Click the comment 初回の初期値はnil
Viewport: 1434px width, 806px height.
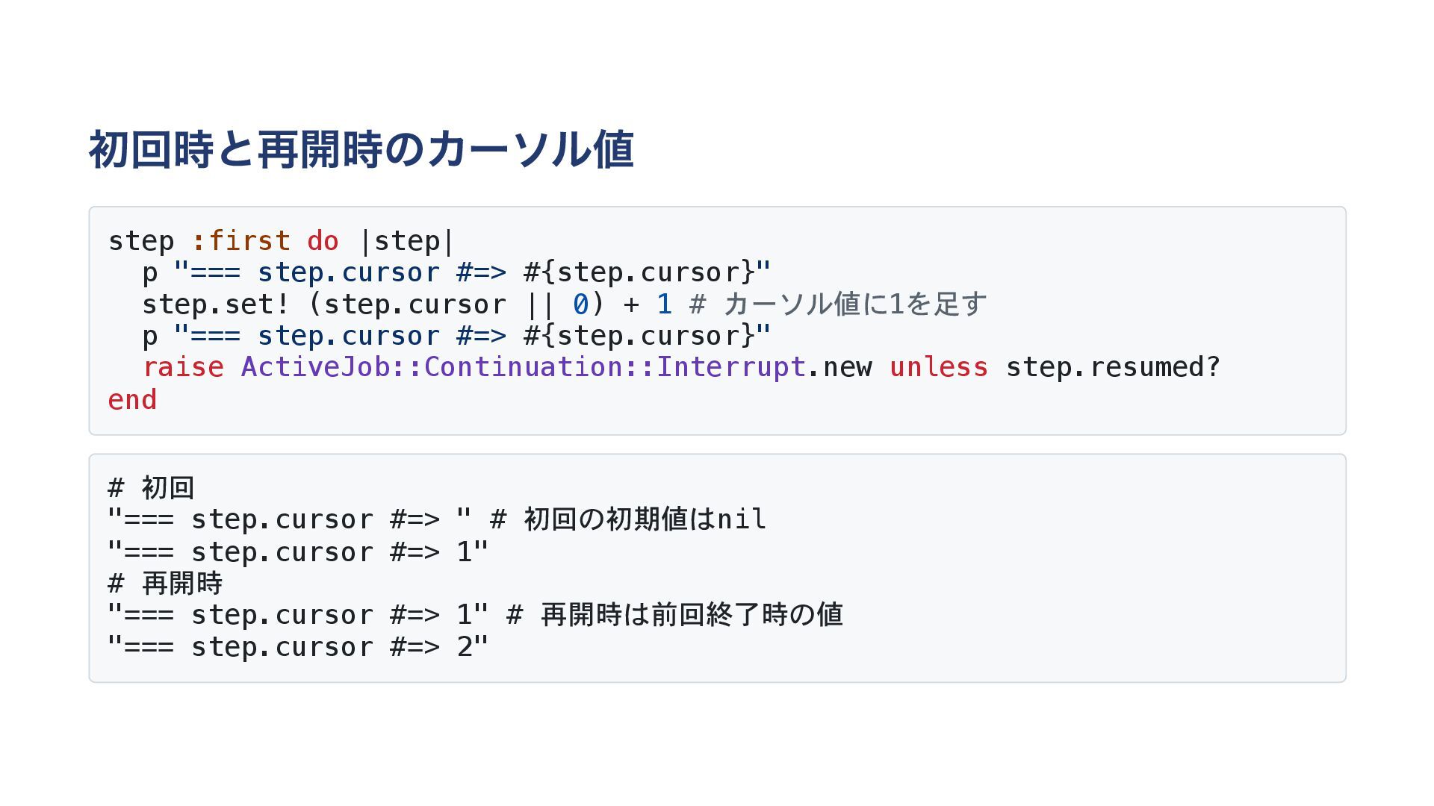(644, 519)
